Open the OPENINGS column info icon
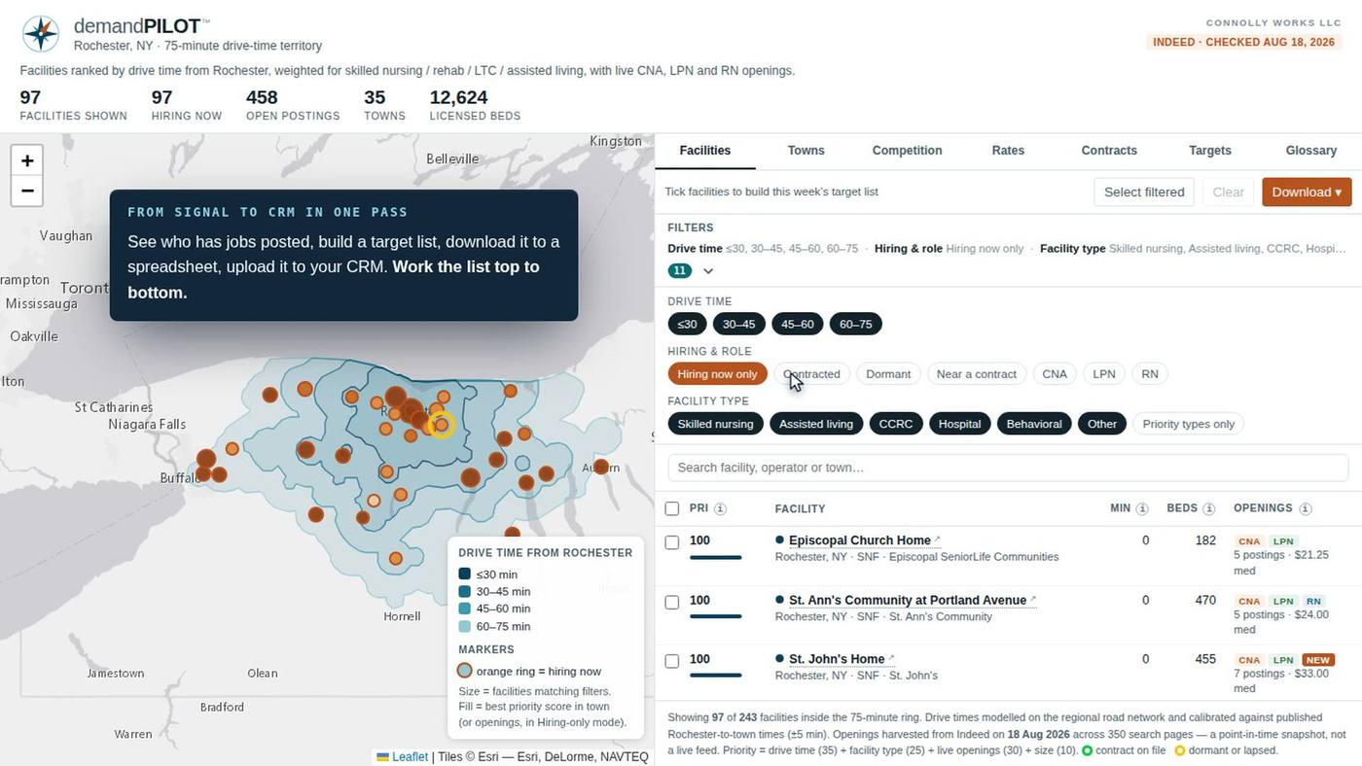This screenshot has height=766, width=1362. coord(1305,508)
